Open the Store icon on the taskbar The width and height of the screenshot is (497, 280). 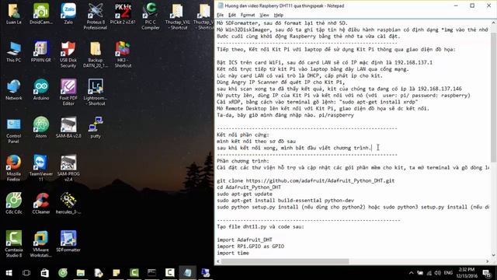tap(45, 273)
